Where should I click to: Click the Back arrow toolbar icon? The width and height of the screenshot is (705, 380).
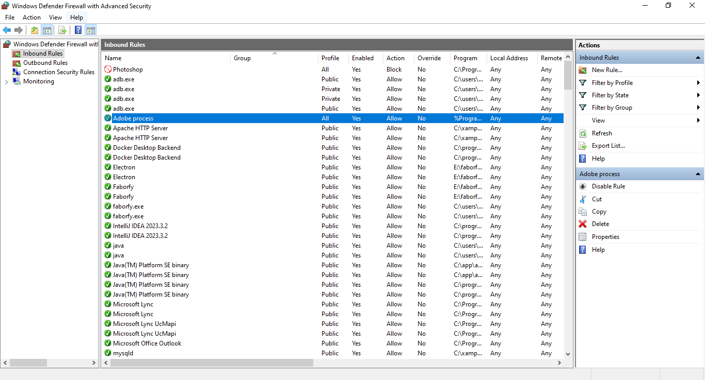[7, 30]
